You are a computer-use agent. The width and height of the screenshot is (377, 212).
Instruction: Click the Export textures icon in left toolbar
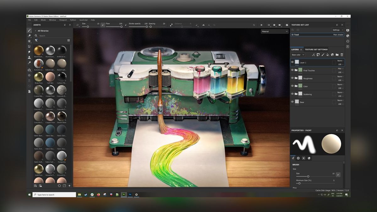(x=29, y=70)
